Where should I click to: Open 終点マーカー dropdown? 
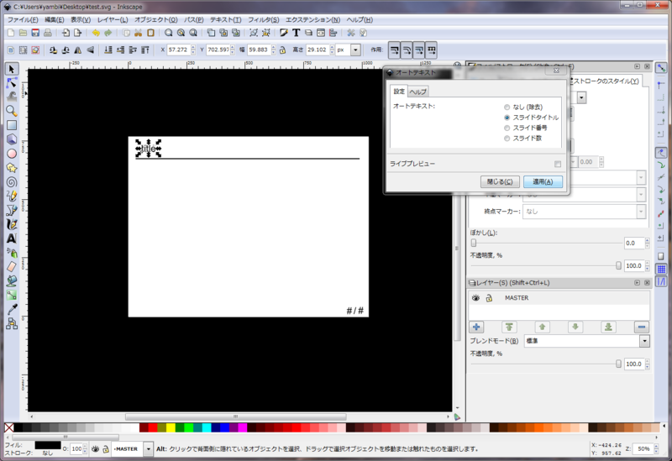[x=641, y=212]
